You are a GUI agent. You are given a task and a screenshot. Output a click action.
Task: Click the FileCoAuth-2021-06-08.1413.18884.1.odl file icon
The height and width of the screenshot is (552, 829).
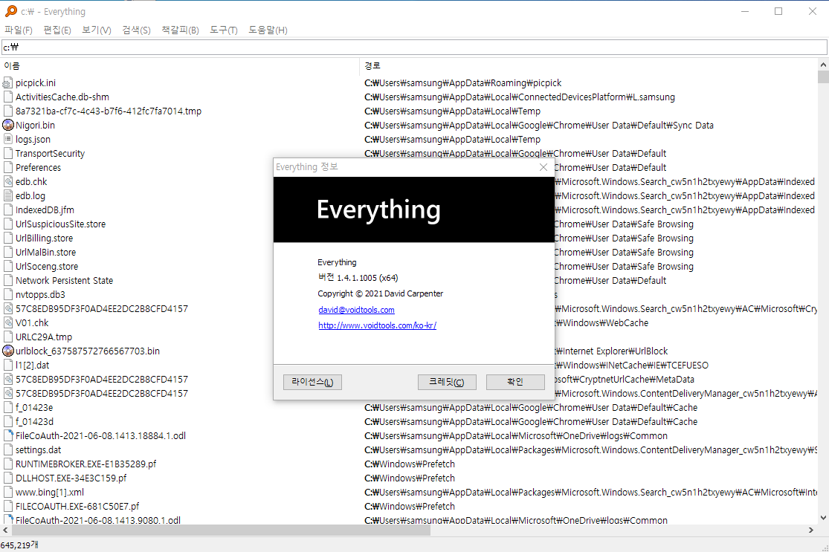[x=7, y=436]
